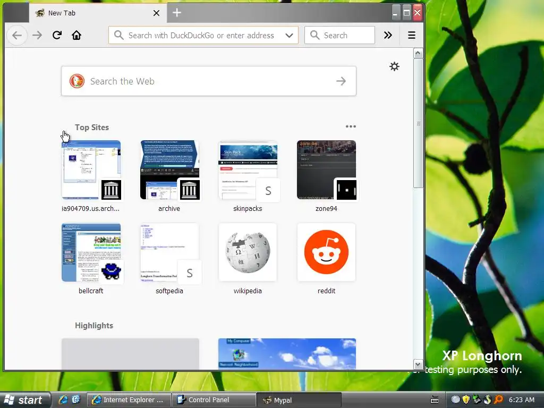The height and width of the screenshot is (408, 544).
Task: Click the page scrollbar up arrow
Action: click(418, 53)
